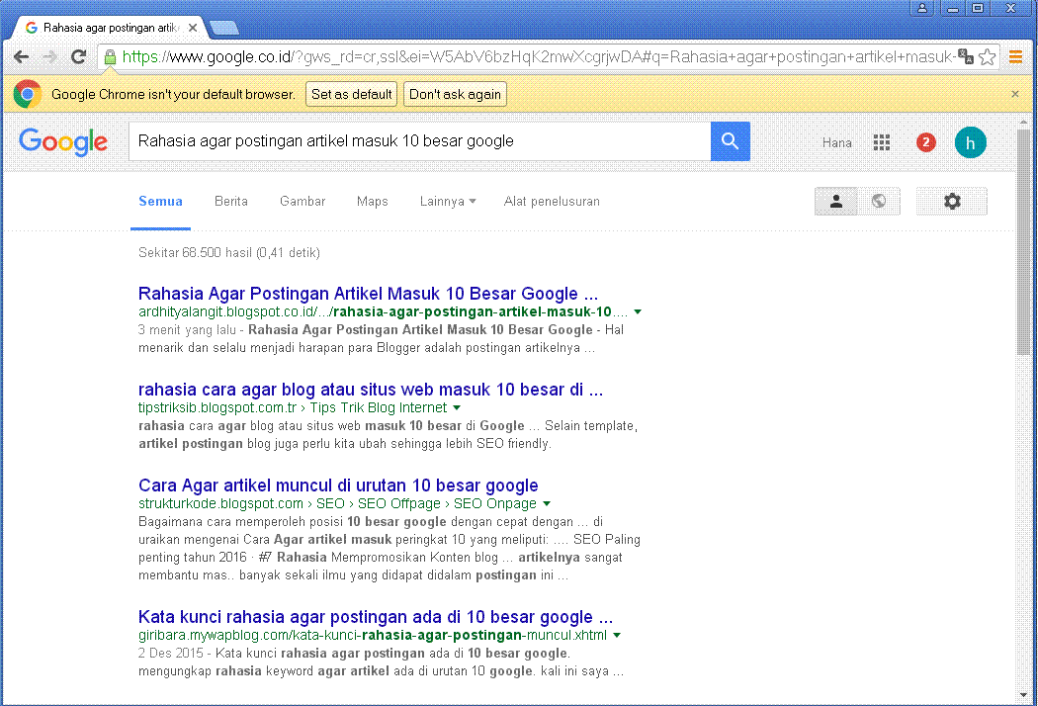
Task: Bookmark this page with the star icon
Action: [987, 57]
